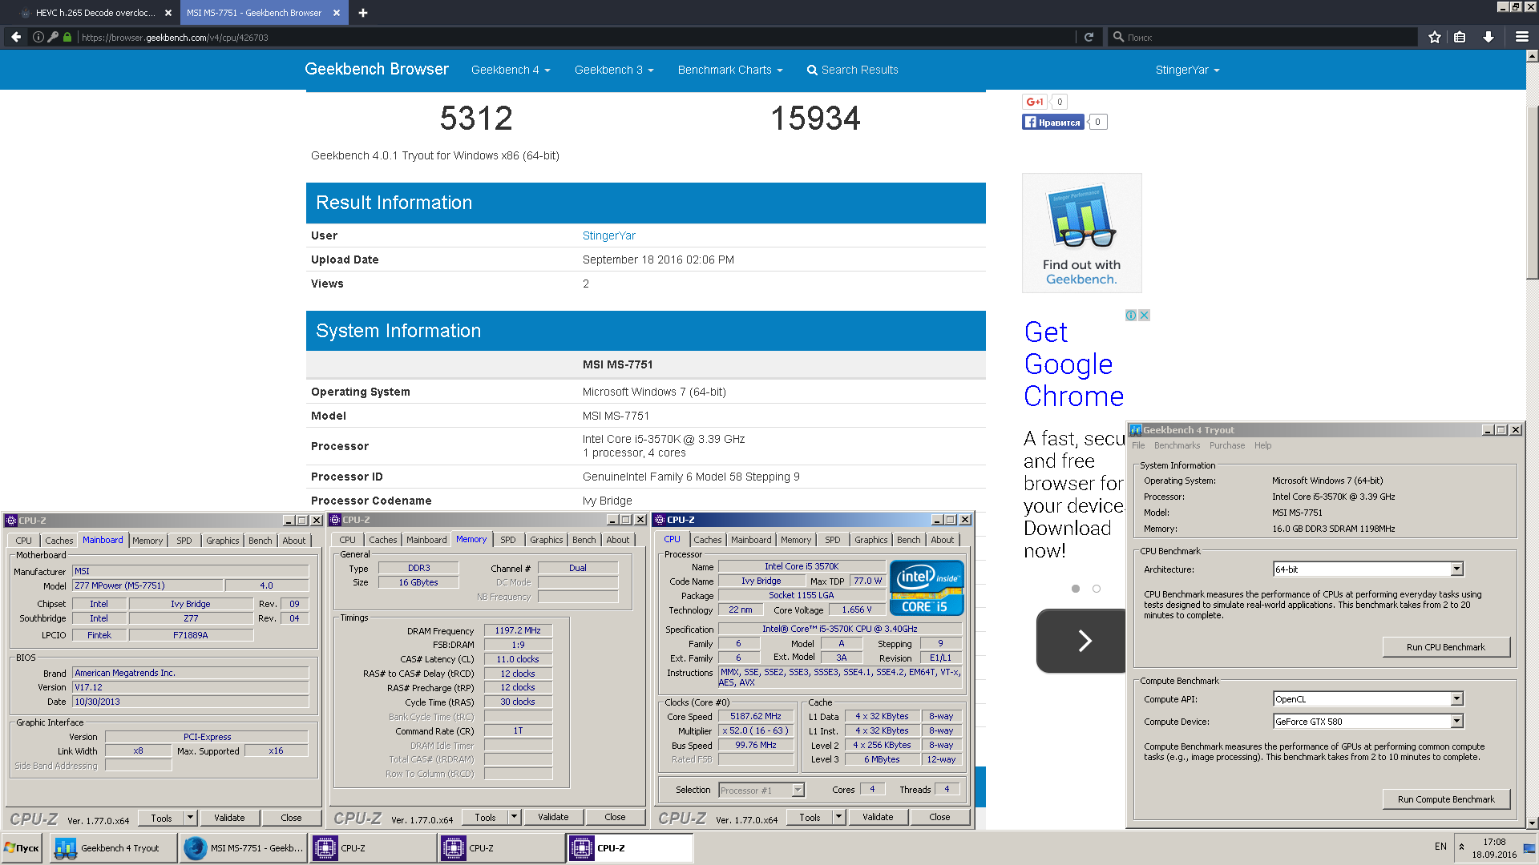
Task: Select the first ad carousel dot
Action: 1076,589
